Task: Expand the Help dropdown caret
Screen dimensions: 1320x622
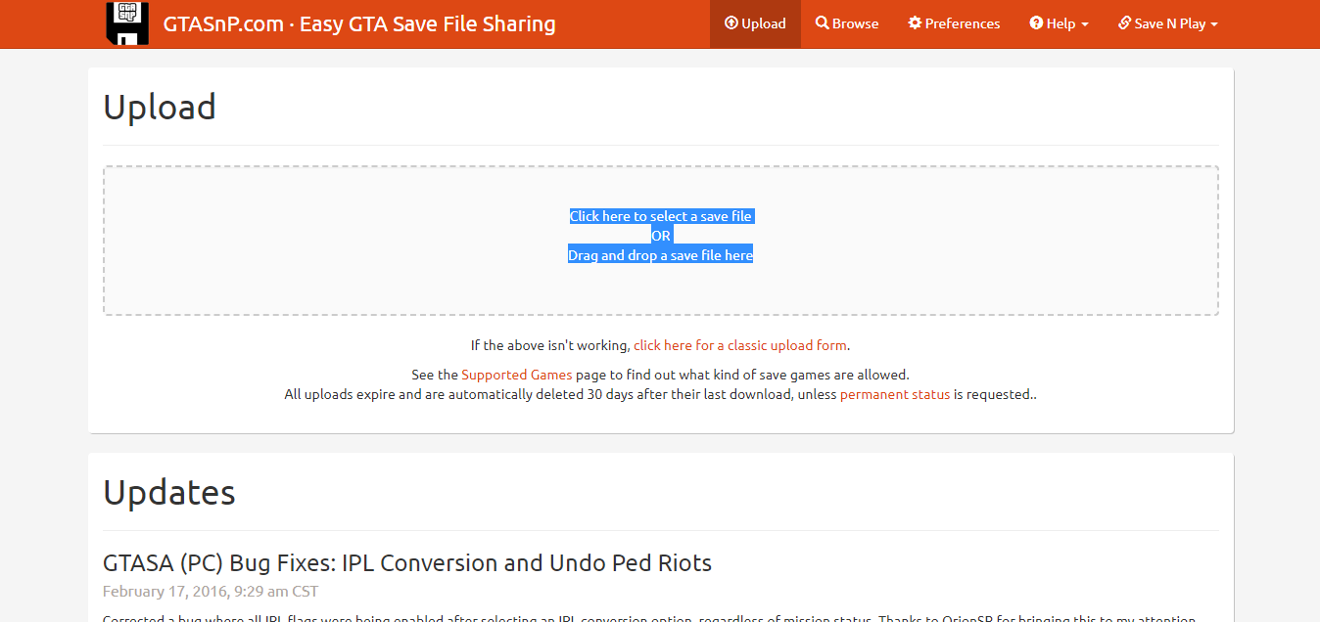Action: pos(1085,24)
